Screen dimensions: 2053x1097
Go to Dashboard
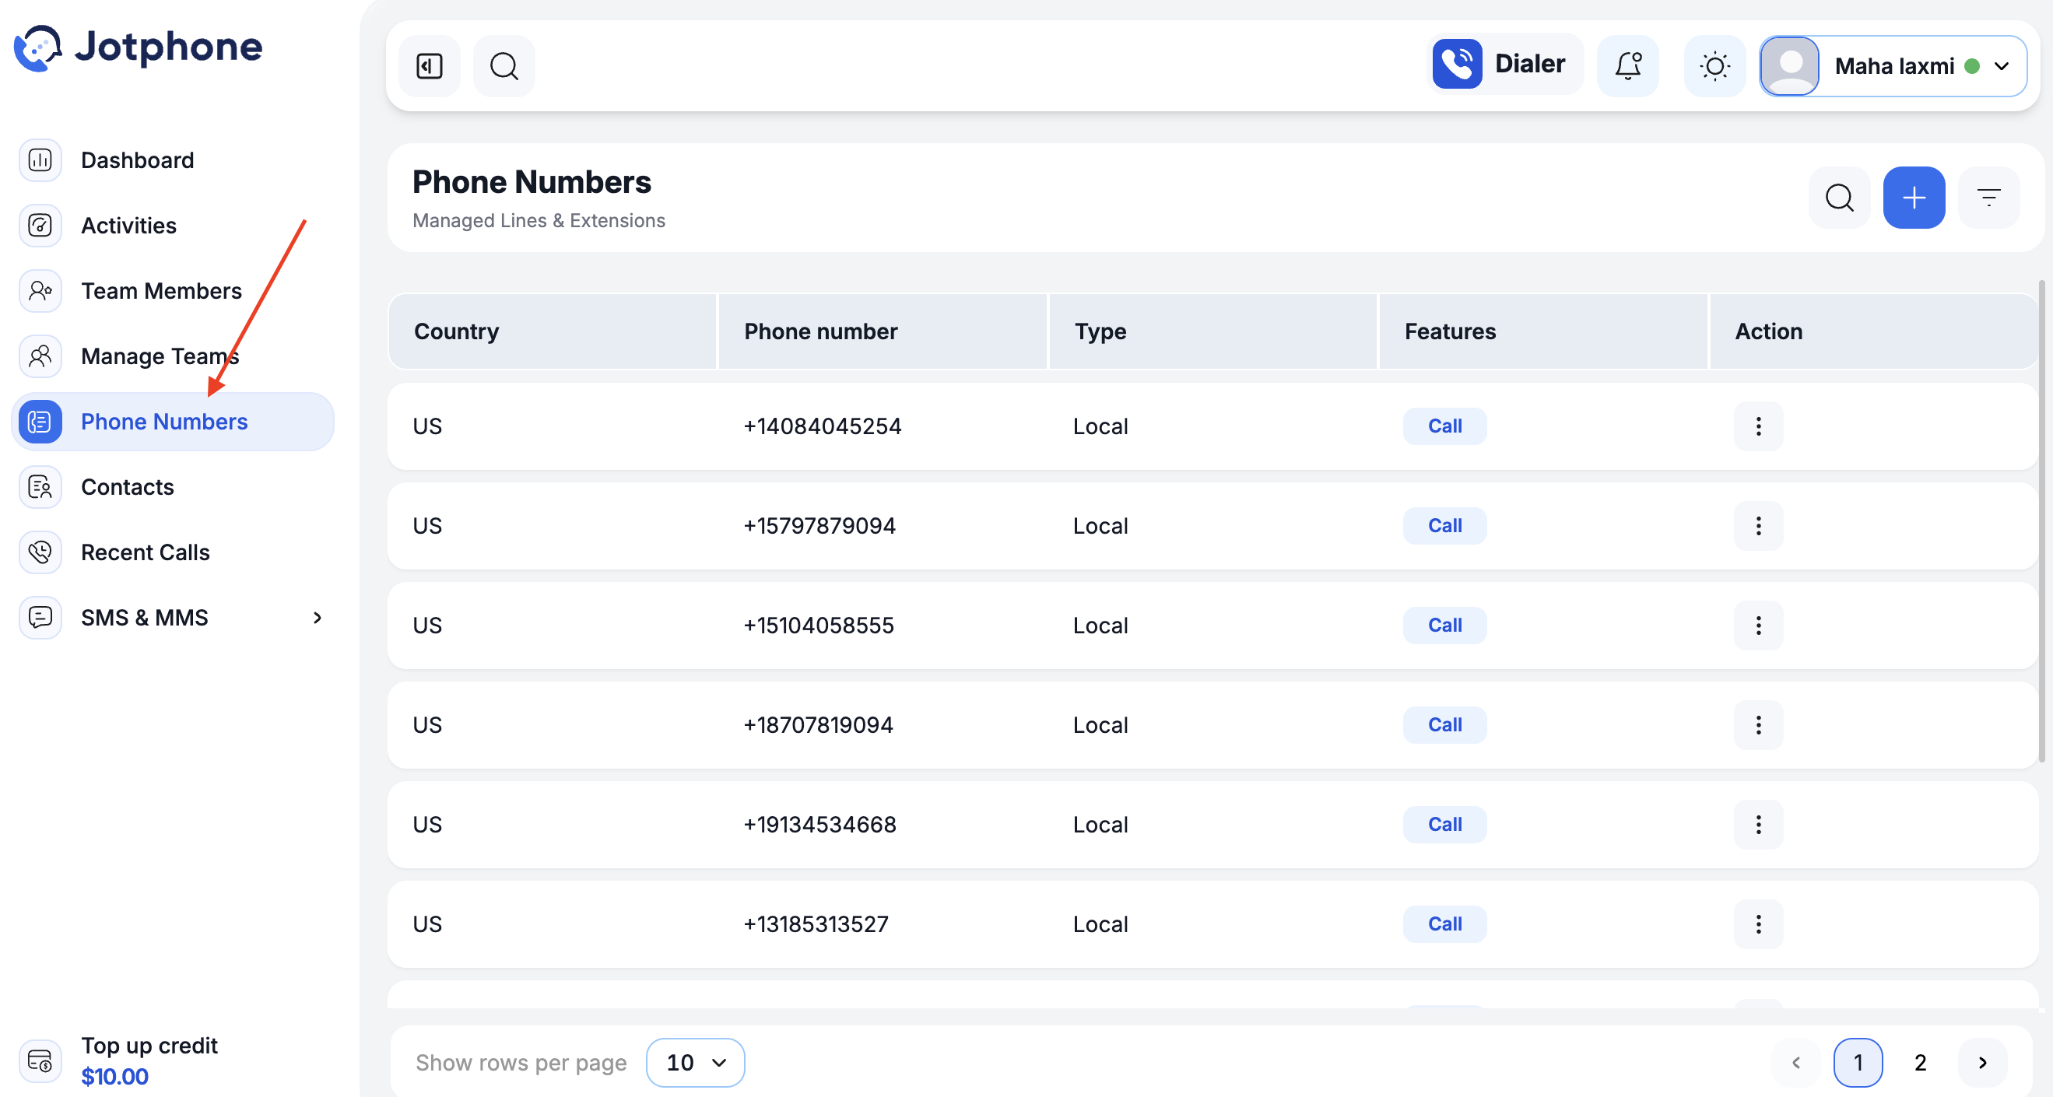pyautogui.click(x=173, y=160)
